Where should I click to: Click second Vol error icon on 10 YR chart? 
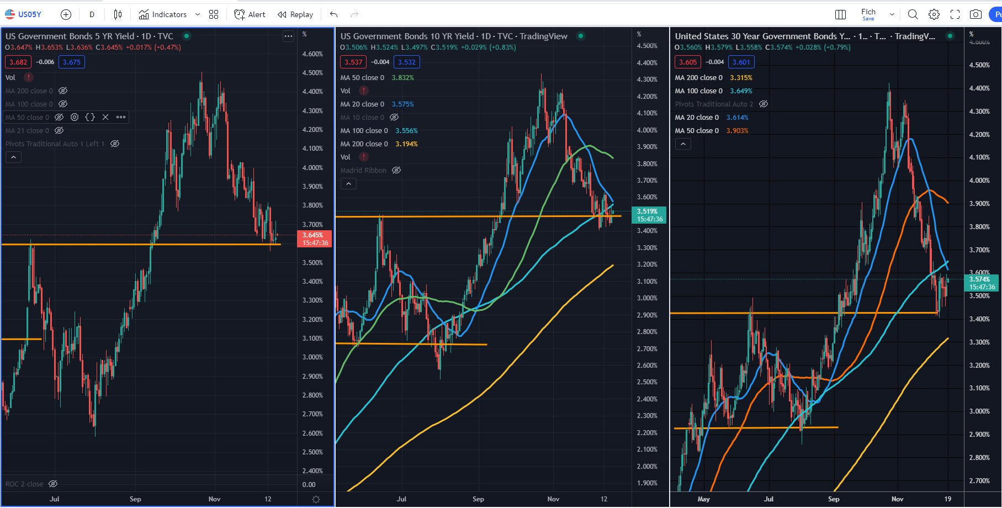tap(363, 157)
